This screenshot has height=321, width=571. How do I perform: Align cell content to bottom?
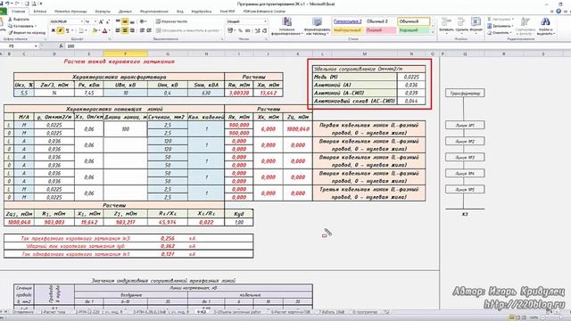[132, 21]
